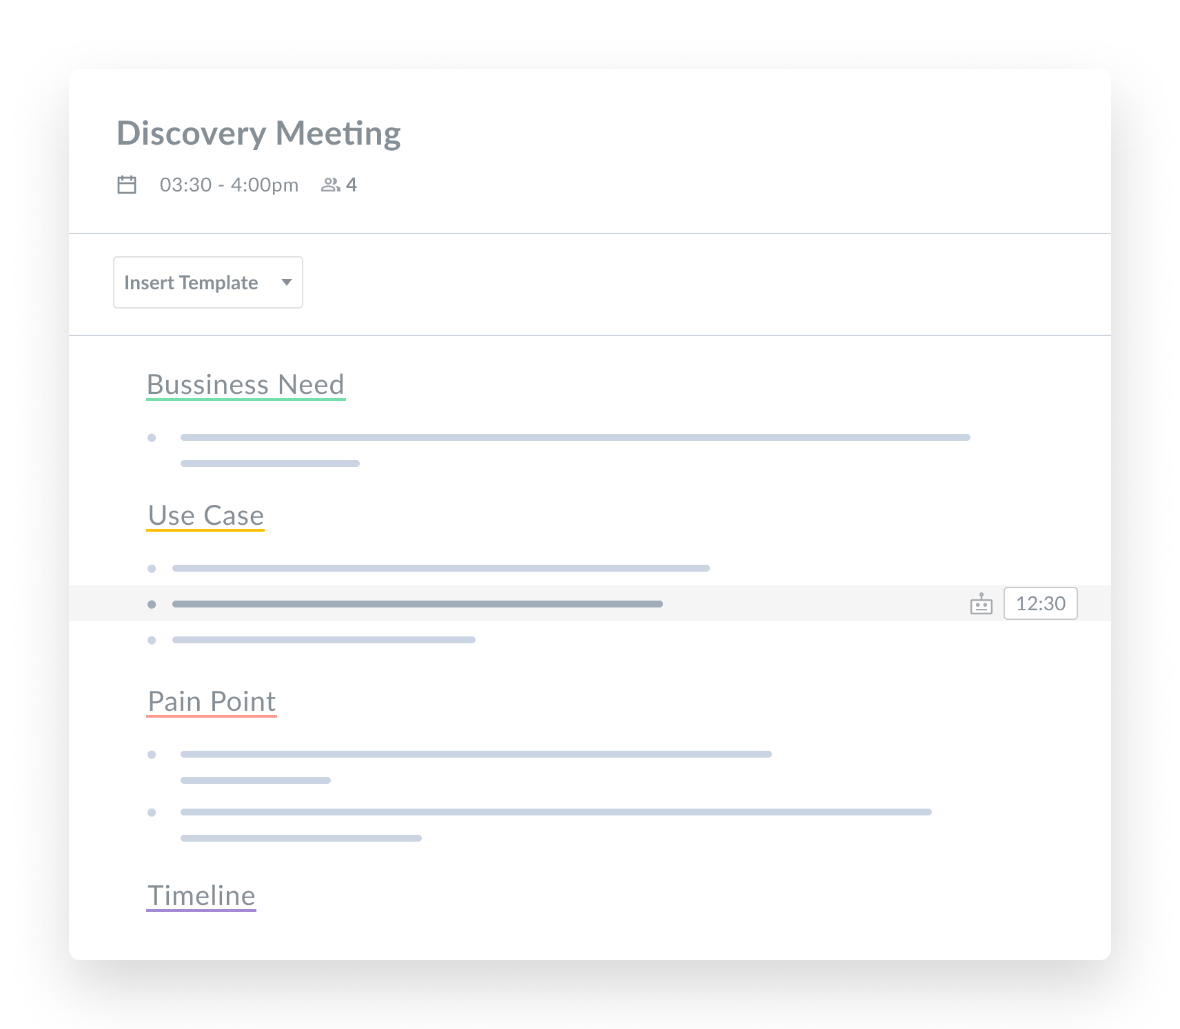Click the 12:30 timestamp badge
Viewport: 1180px width, 1029px height.
pos(1040,603)
